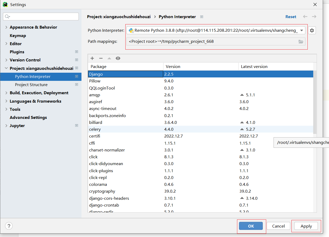329x237 pixels.
Task: Click the icon next to Python Interpreter breadcrumb
Action: (202, 17)
